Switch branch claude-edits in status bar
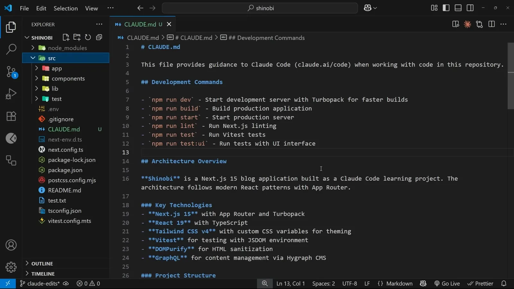Viewport: 514px width, 289px height. click(x=40, y=284)
